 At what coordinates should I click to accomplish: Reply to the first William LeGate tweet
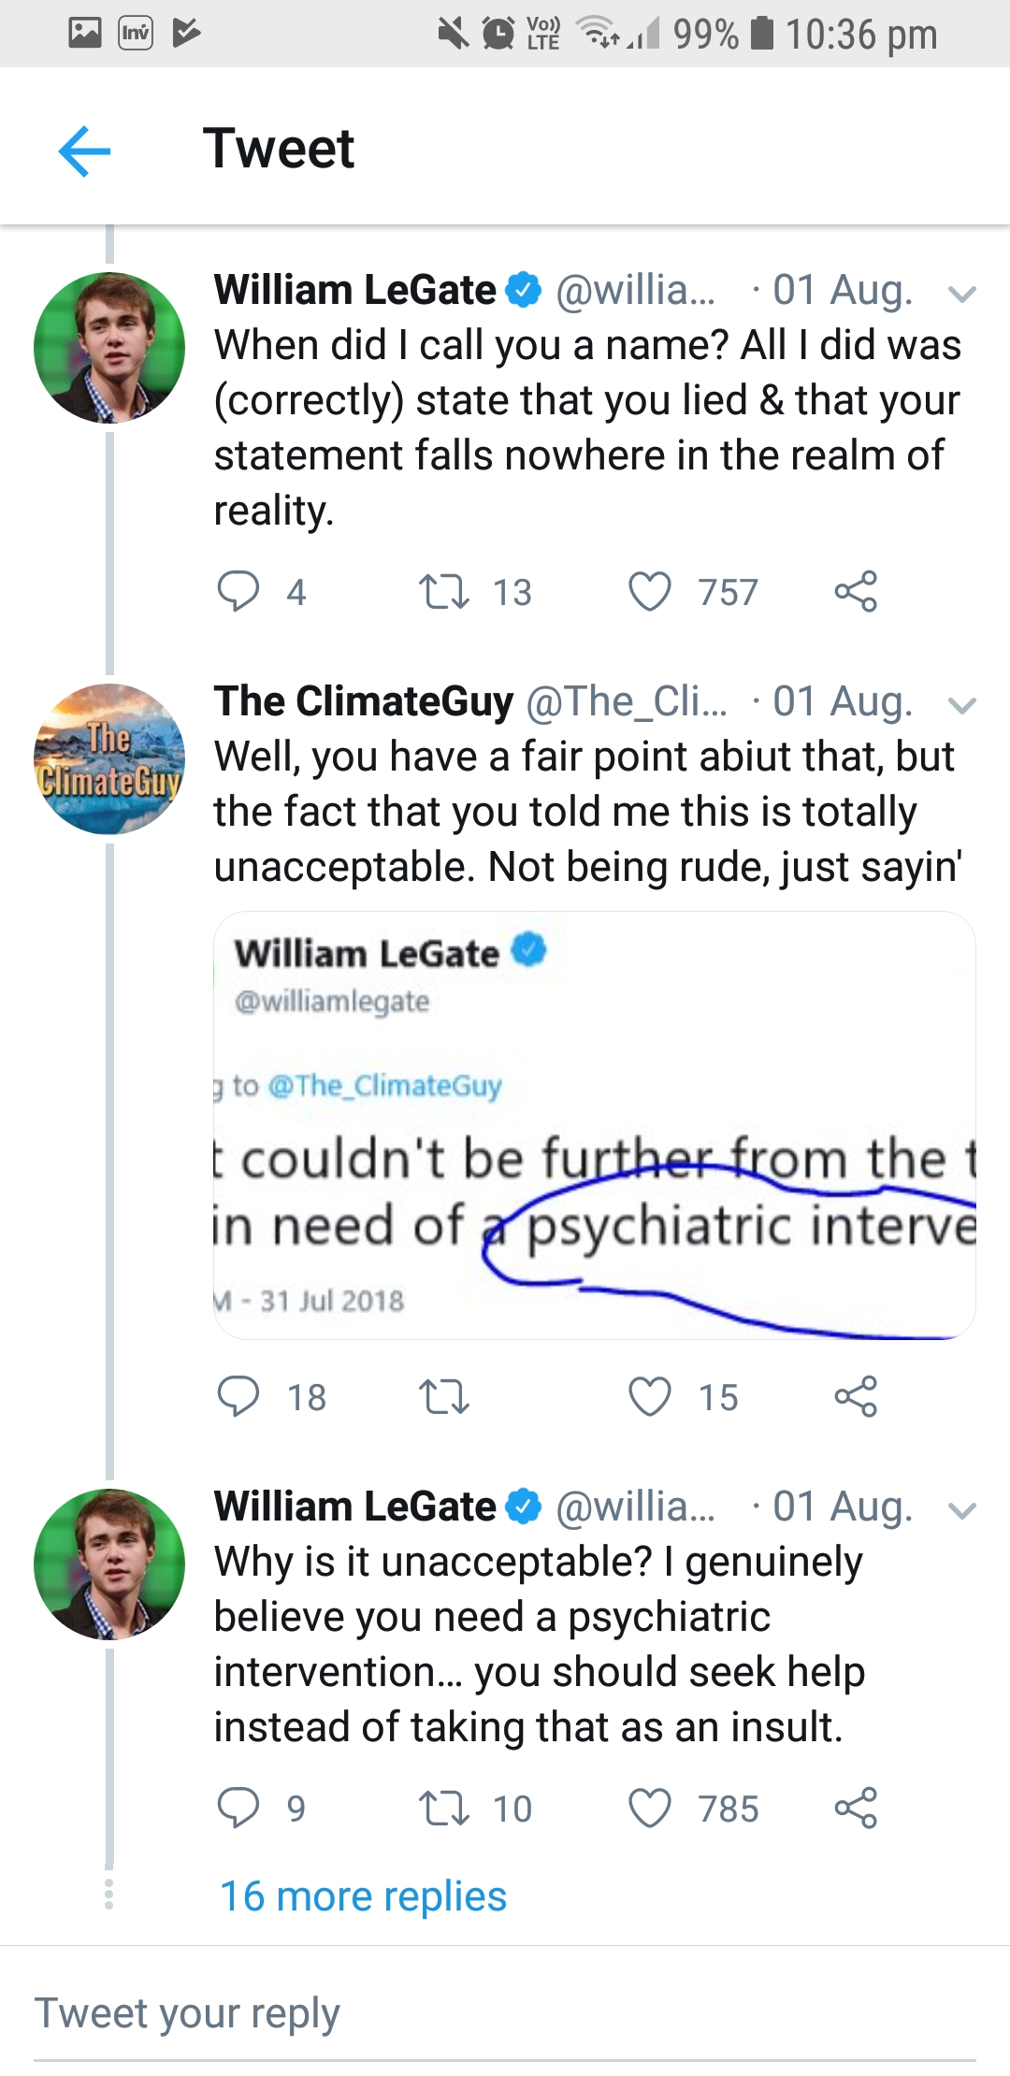238,591
